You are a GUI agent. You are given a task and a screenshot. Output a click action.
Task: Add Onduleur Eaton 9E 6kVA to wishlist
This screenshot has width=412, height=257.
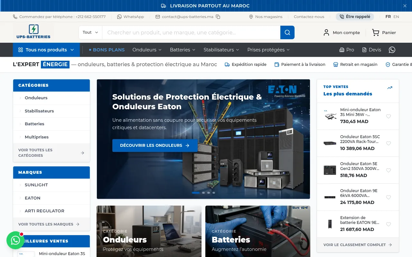coord(389,197)
